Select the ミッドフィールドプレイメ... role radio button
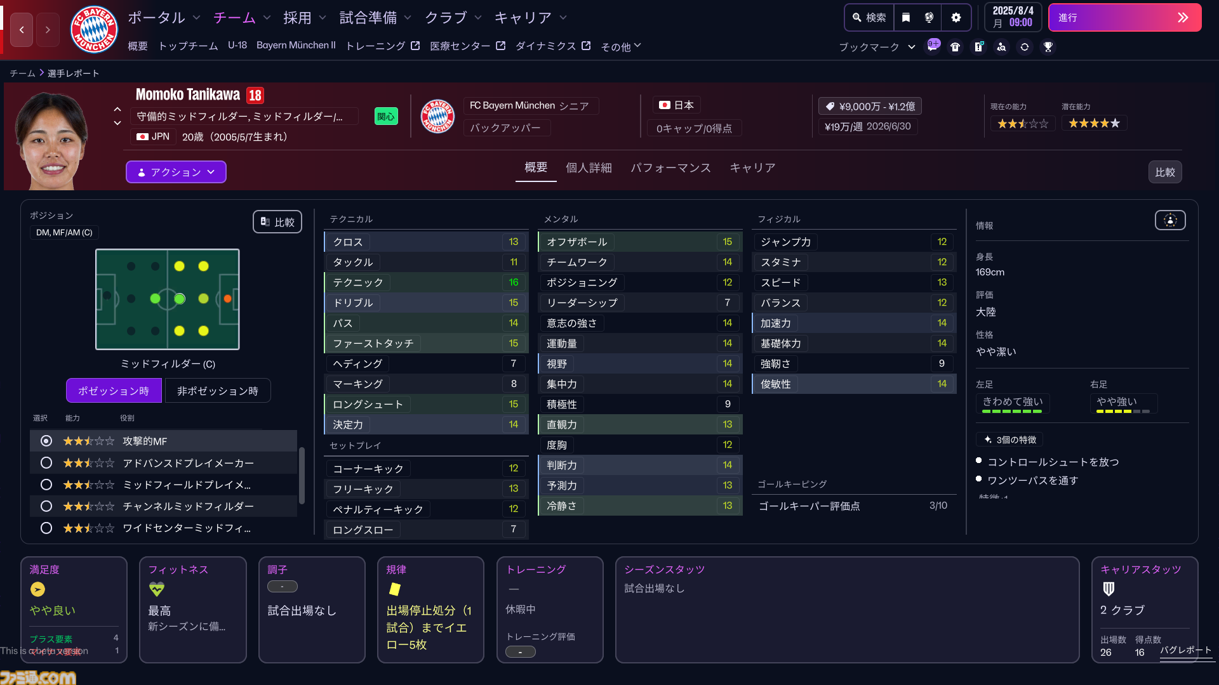Image resolution: width=1219 pixels, height=685 pixels. (46, 485)
